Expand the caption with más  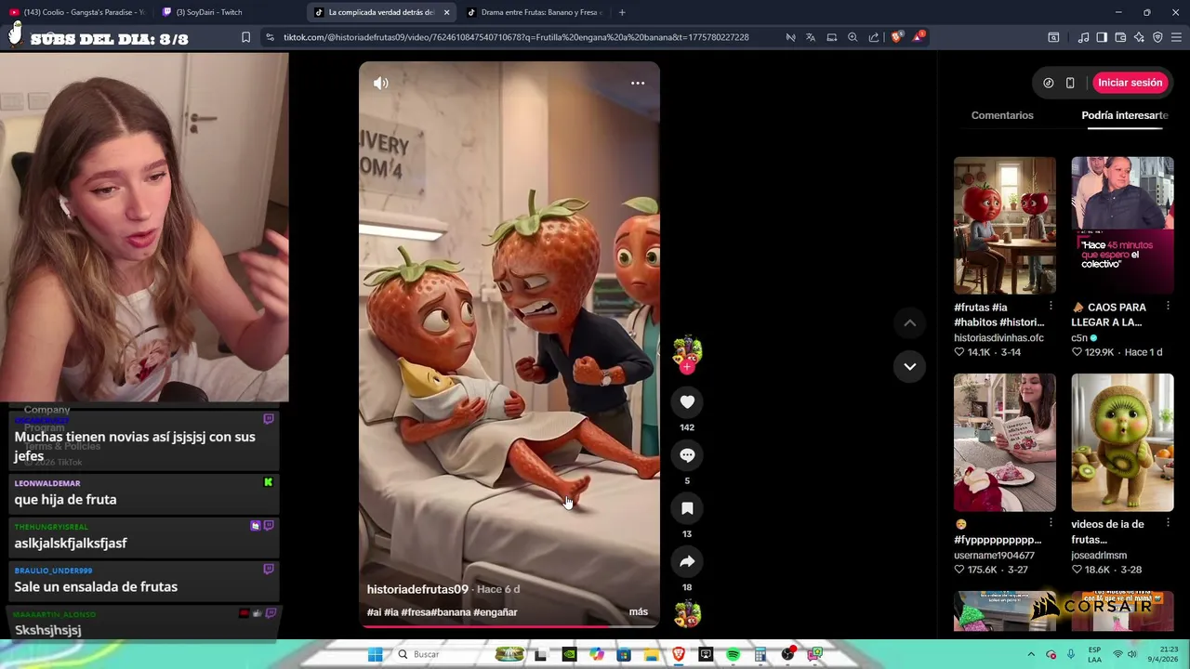click(x=639, y=612)
